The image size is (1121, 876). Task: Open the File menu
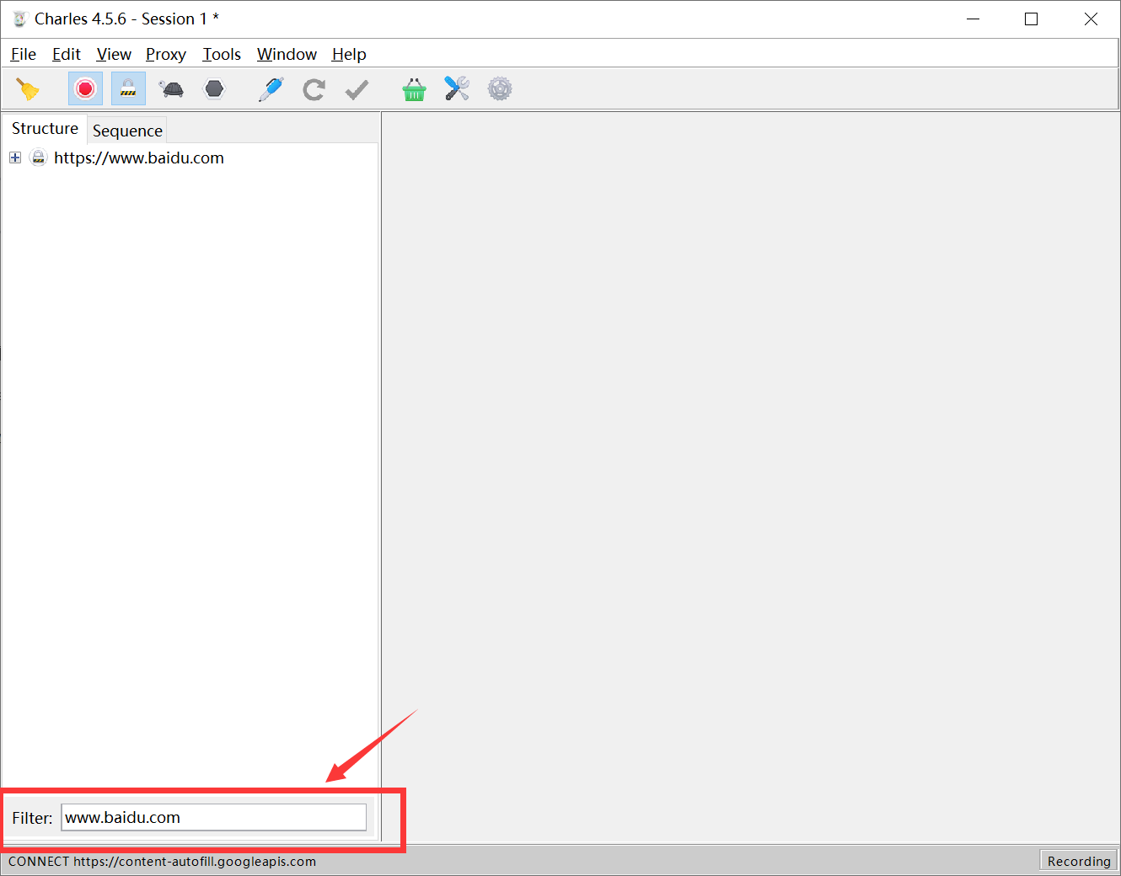[x=24, y=55]
